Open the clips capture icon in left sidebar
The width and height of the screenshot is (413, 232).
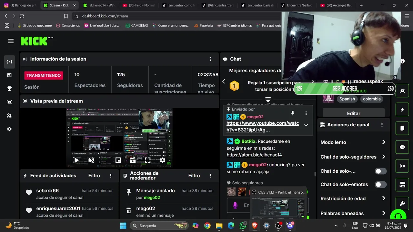coord(9,102)
